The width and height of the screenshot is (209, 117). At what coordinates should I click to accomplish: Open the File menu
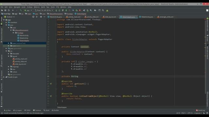pyautogui.click(x=2, y=7)
